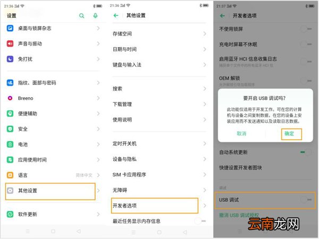Tap 撤消 USB 调试授权 link
The width and height of the screenshot is (319, 239).
[x=239, y=215]
